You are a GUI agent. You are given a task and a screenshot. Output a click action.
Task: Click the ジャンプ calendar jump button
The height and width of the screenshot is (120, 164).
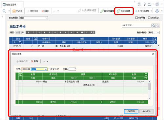[x=17, y=11]
